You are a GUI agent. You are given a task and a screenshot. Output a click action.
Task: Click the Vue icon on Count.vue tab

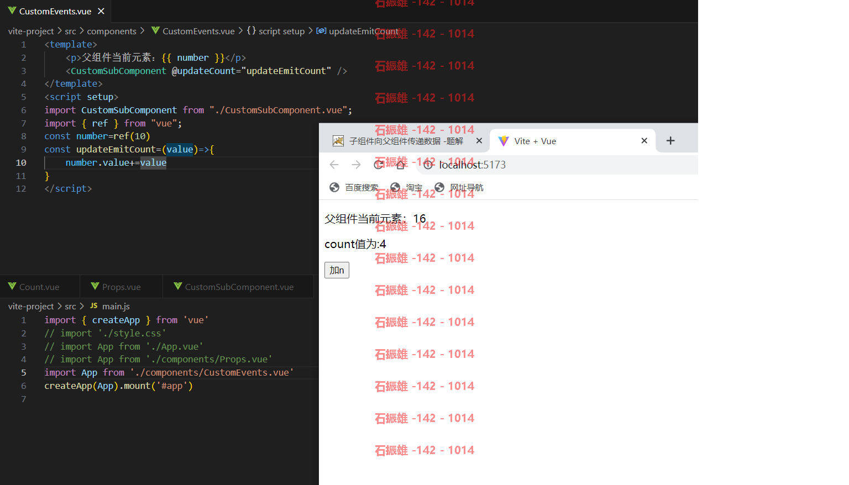pos(12,286)
